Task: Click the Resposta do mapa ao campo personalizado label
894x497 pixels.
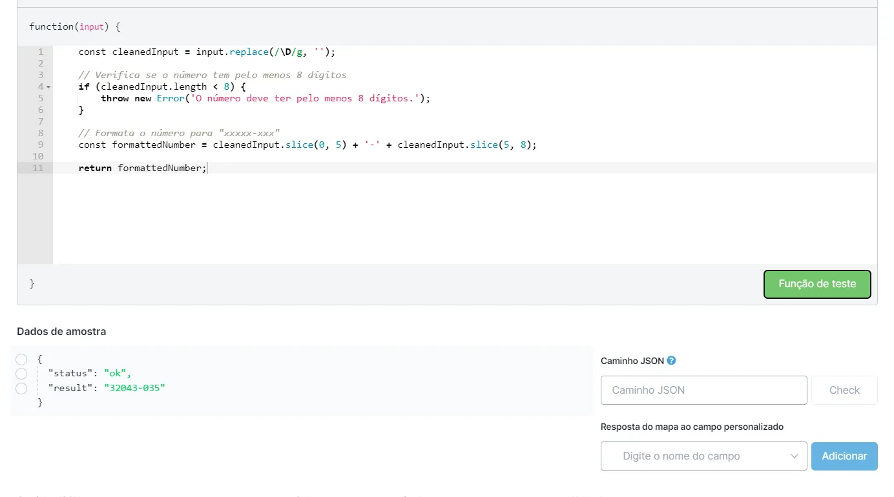Action: [692, 427]
